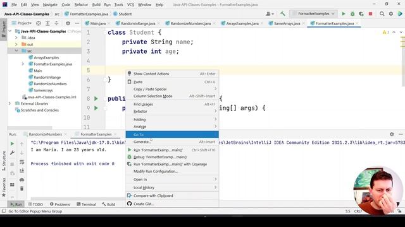Switch to the SameArrays.java tab
Image resolution: width=405 pixels, height=227 pixels.
pyautogui.click(x=287, y=23)
